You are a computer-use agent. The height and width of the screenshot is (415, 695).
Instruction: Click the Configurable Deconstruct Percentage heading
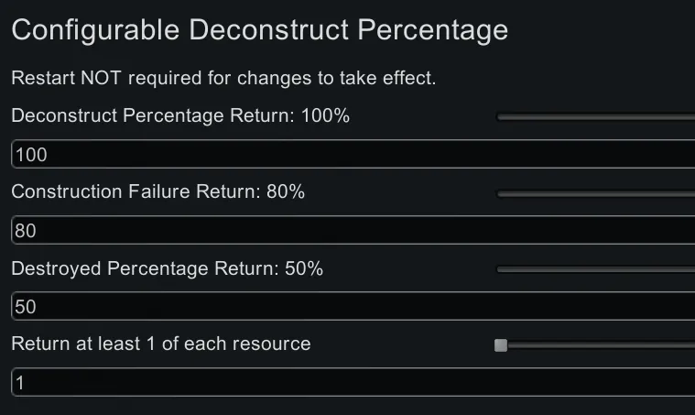click(259, 30)
